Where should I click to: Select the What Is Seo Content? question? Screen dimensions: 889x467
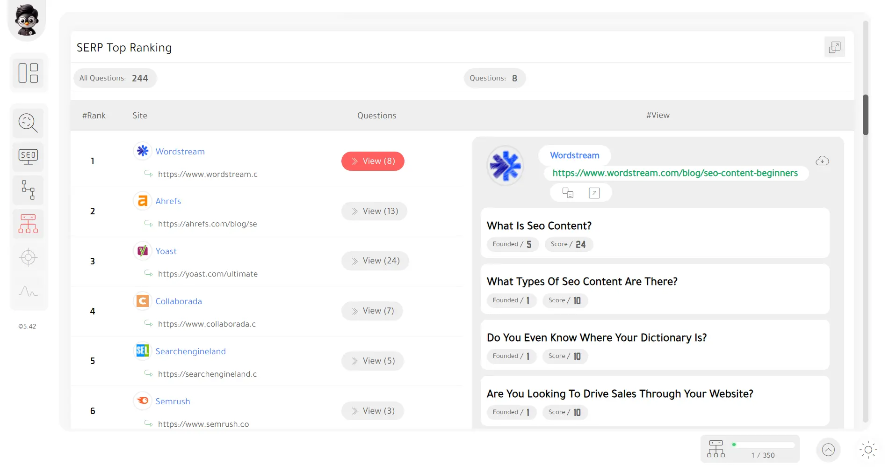(x=539, y=226)
